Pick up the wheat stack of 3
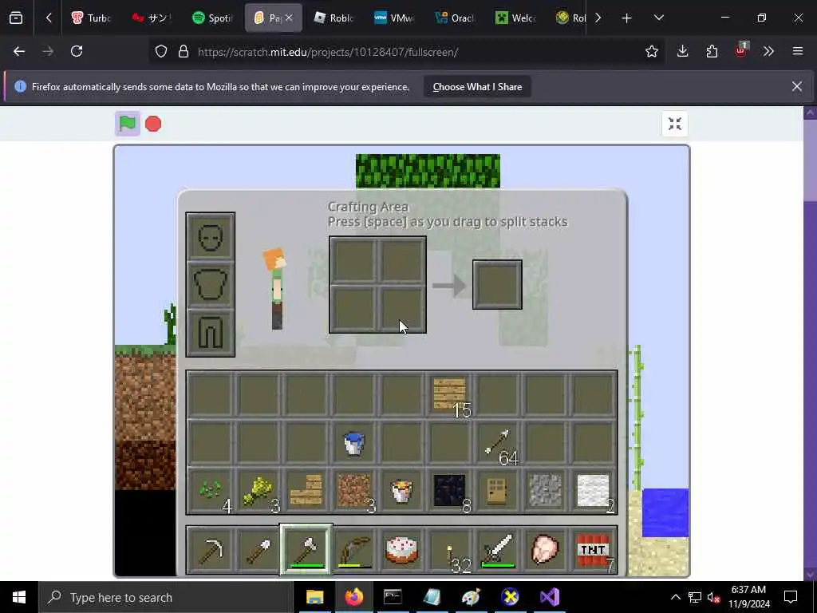Viewport: 817px width, 613px height. tap(259, 491)
